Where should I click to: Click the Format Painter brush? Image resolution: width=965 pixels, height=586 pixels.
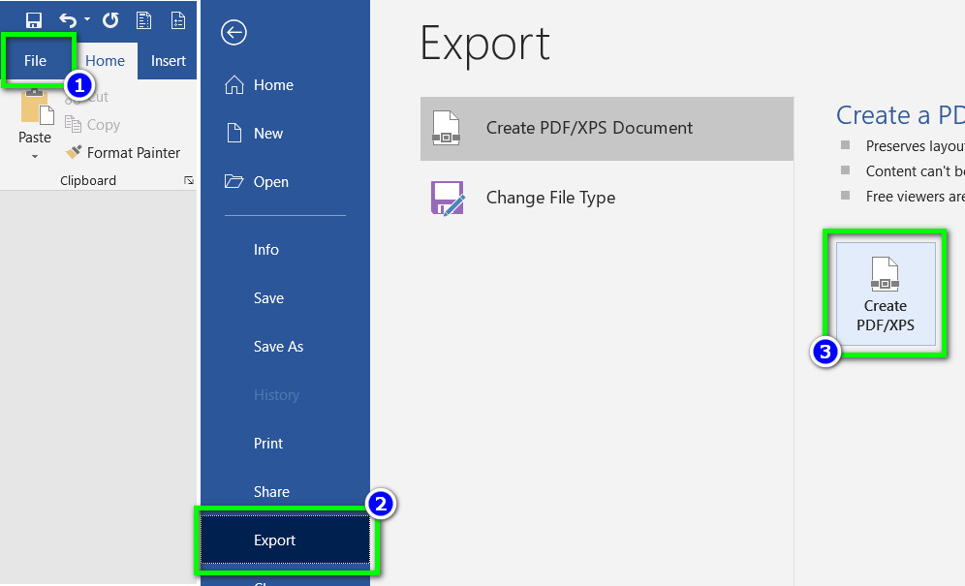122,152
